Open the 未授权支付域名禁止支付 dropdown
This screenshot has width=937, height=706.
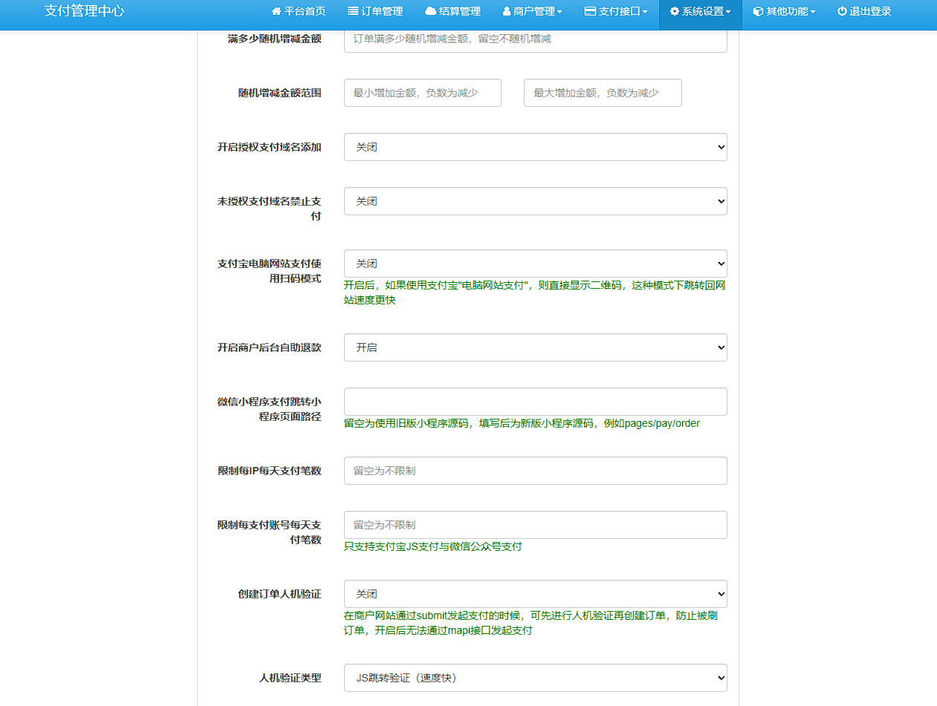tap(534, 201)
